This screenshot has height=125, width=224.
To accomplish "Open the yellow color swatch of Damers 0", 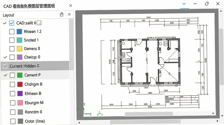I will click(20, 49).
